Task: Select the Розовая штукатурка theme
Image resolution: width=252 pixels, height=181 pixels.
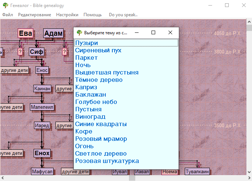Action: coord(107,161)
